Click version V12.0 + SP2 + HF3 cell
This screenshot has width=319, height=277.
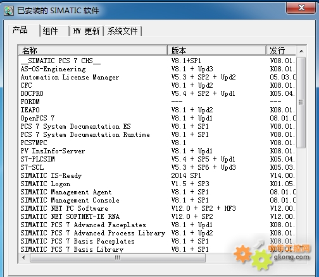[x=203, y=208]
